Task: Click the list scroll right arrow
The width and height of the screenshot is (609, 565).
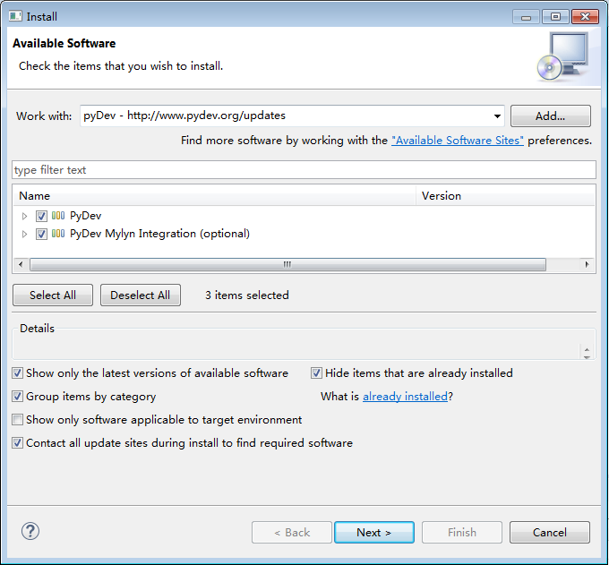Action: pos(588,264)
